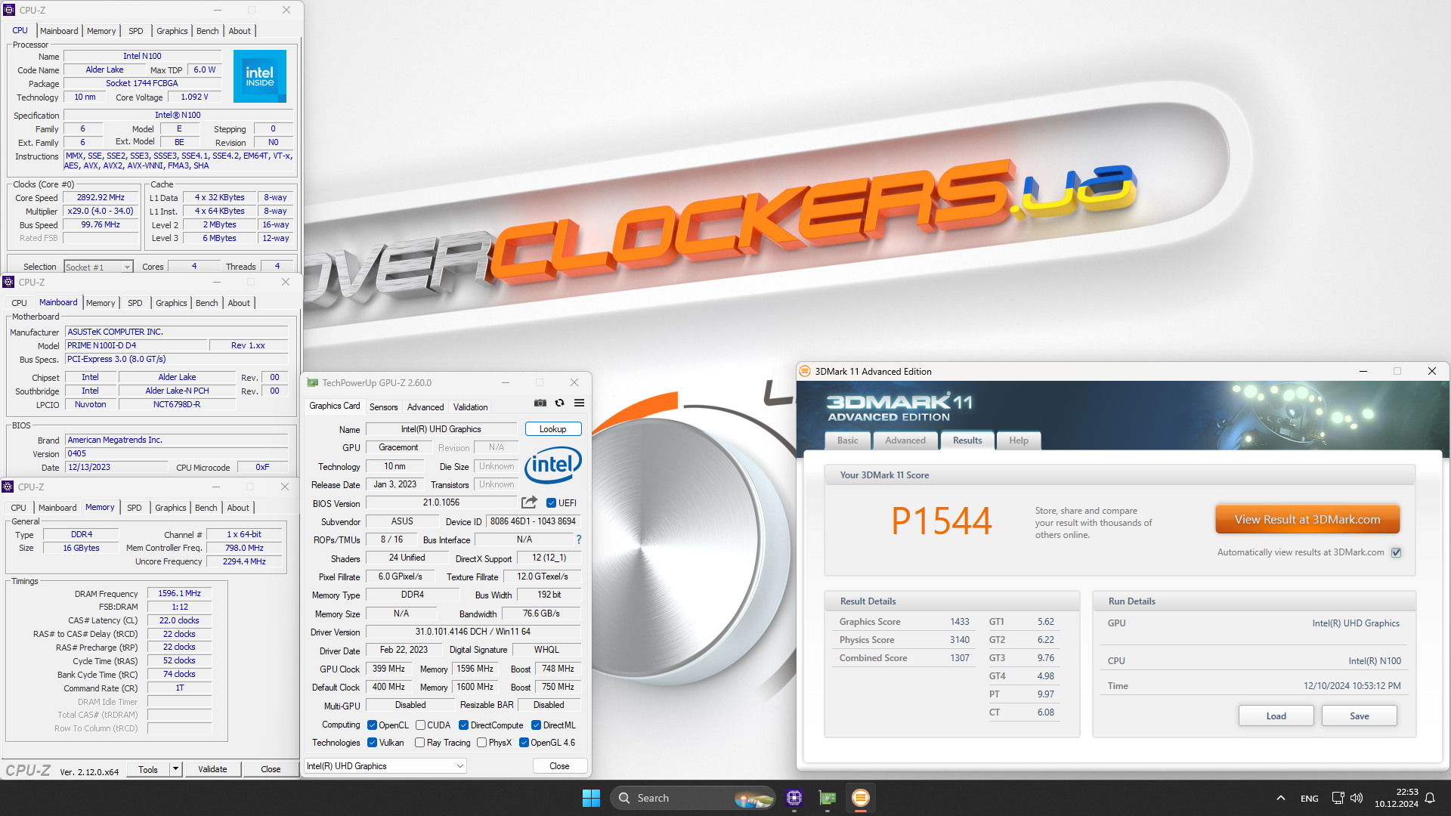Open the Socket #1 selection dropdown
Screen dimensions: 1451x816
(98, 267)
